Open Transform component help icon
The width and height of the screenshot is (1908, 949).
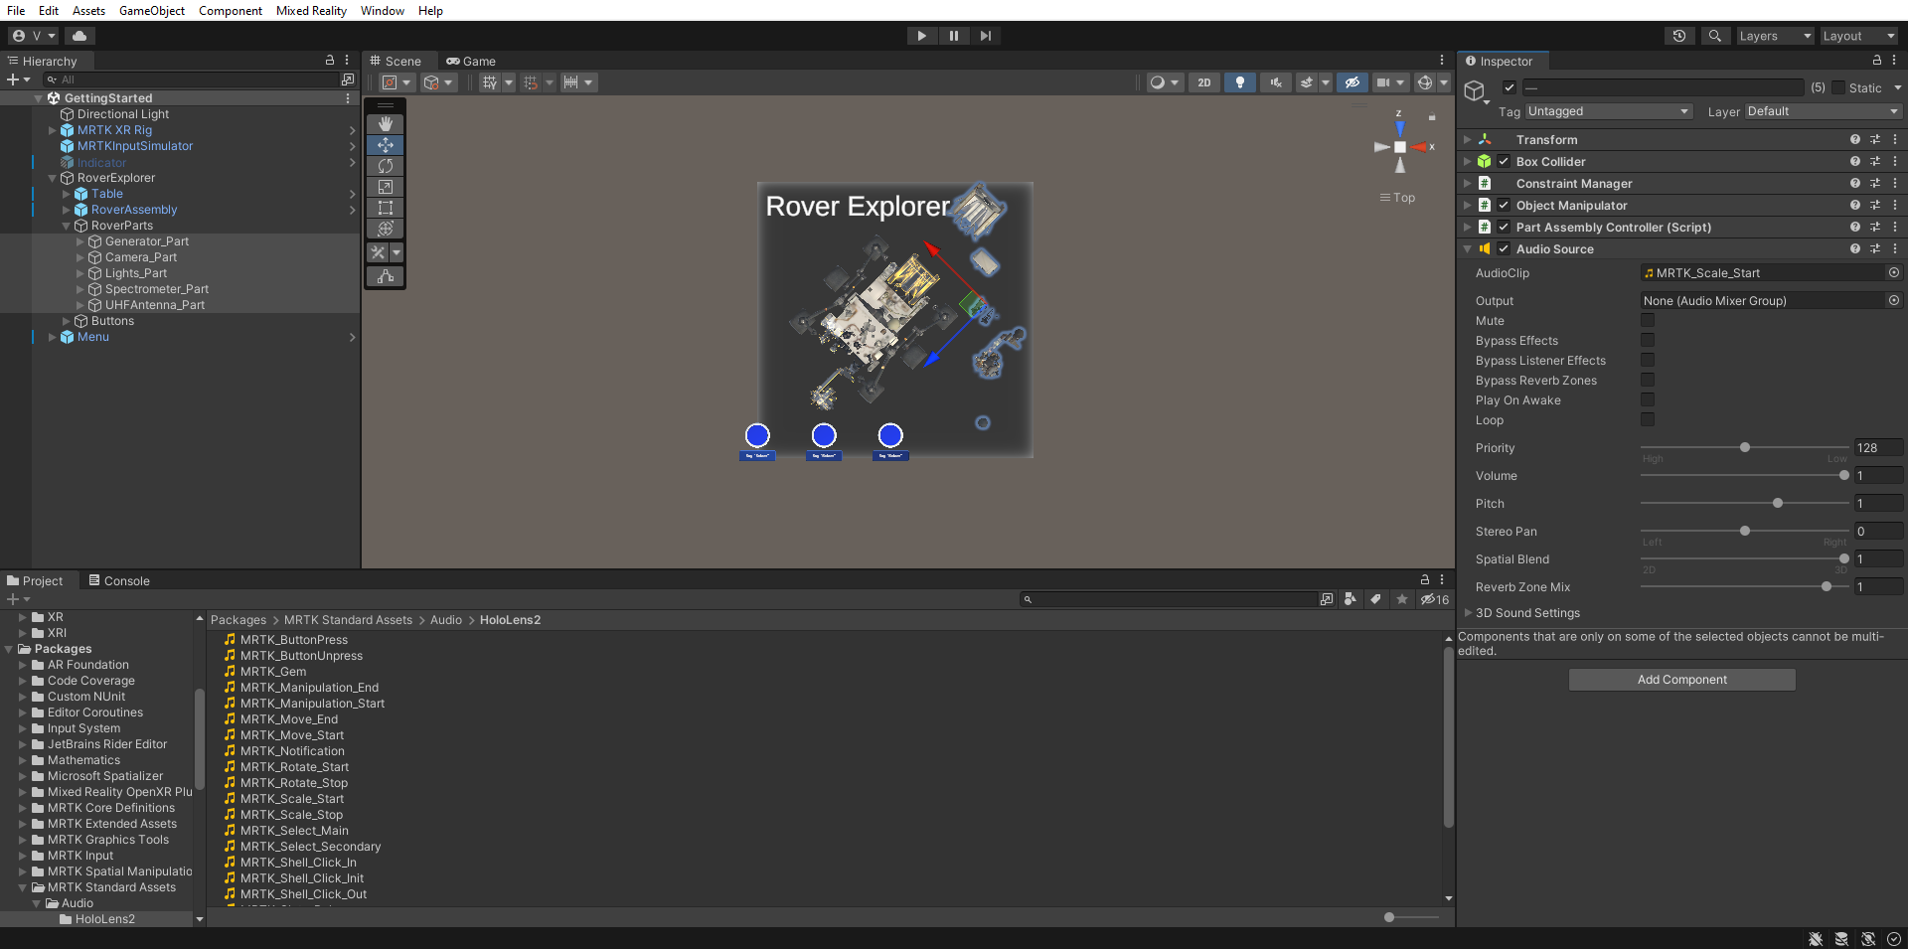[x=1855, y=140]
